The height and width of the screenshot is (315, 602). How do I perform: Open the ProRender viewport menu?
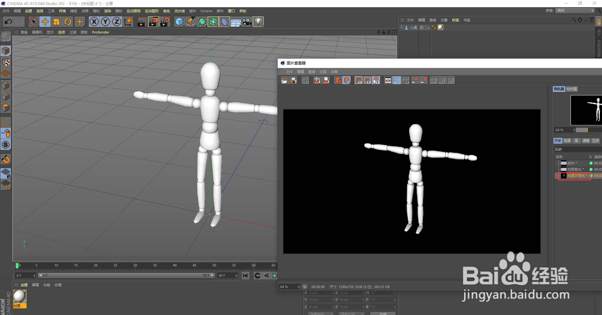[100, 32]
